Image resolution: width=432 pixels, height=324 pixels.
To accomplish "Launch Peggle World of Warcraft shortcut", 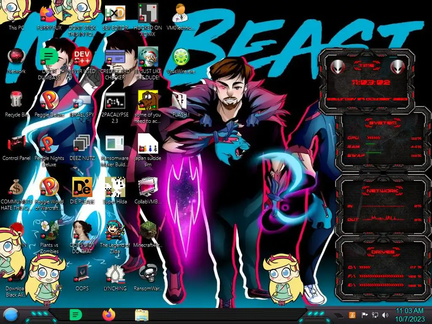I will point(49,194).
